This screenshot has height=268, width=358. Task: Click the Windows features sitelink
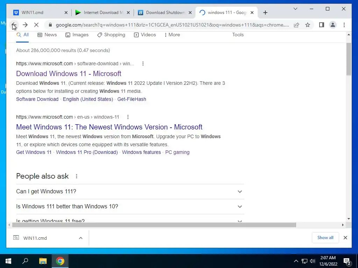[141, 152]
